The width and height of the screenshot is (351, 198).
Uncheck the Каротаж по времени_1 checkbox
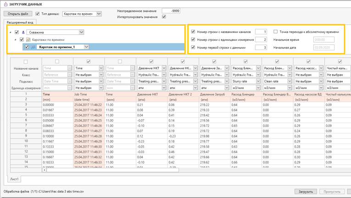pos(27,47)
